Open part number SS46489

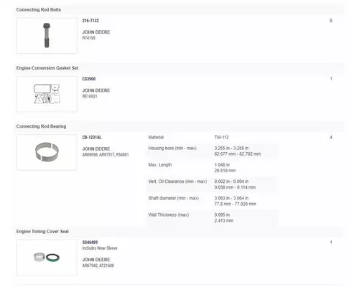[x=90, y=243]
